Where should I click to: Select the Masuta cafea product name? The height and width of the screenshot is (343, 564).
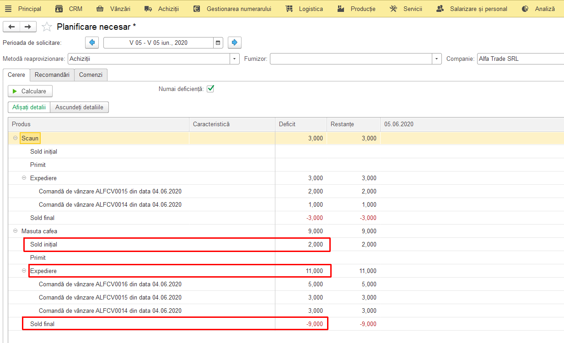pyautogui.click(x=39, y=231)
